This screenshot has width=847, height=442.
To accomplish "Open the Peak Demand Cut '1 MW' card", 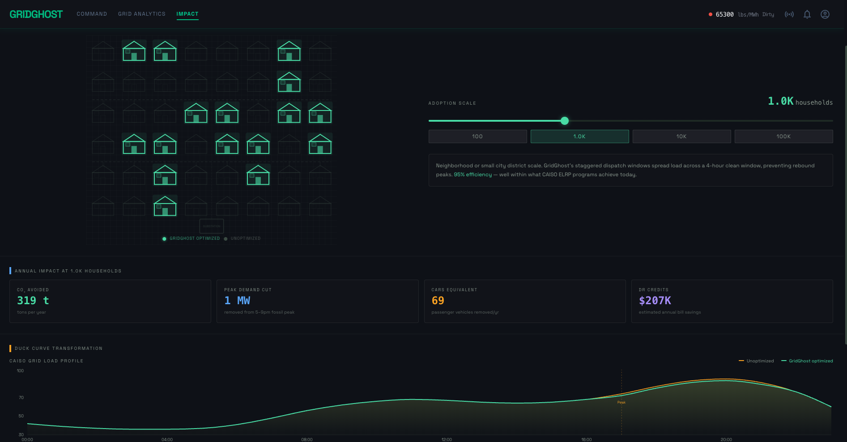I will [x=318, y=301].
